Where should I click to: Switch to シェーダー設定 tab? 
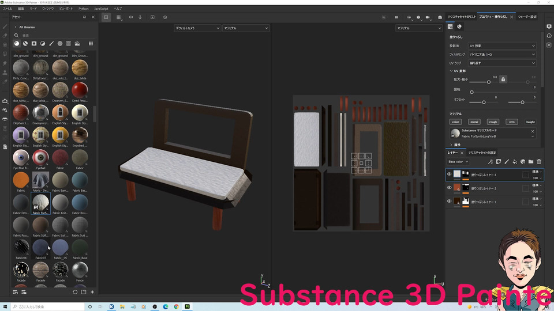[x=527, y=17]
